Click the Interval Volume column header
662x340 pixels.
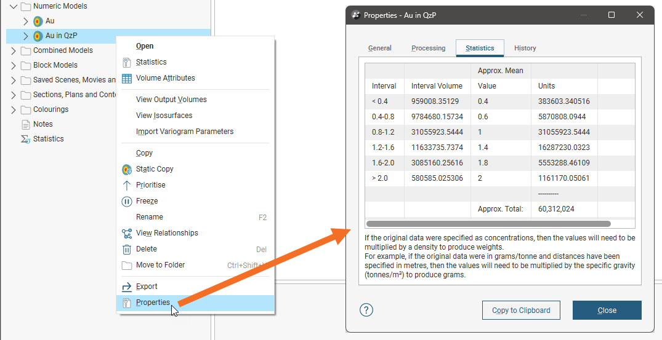coord(437,86)
